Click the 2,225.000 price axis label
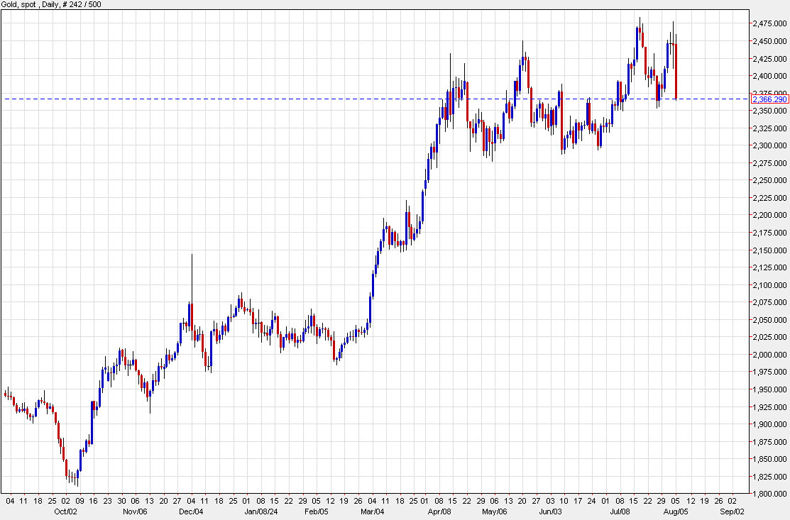This screenshot has height=520, width=790. point(769,198)
